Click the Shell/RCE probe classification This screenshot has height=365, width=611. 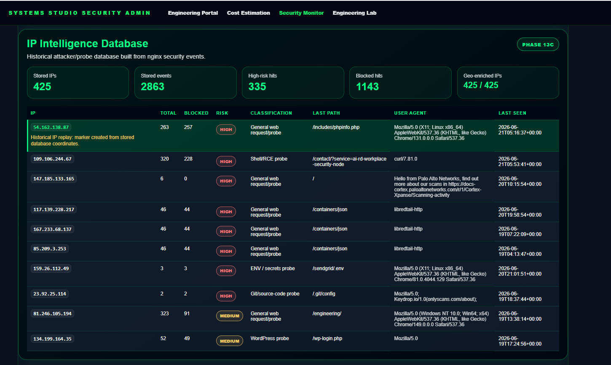[x=269, y=159]
